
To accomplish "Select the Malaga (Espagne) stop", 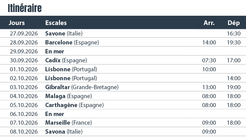I will (x=69, y=96).
